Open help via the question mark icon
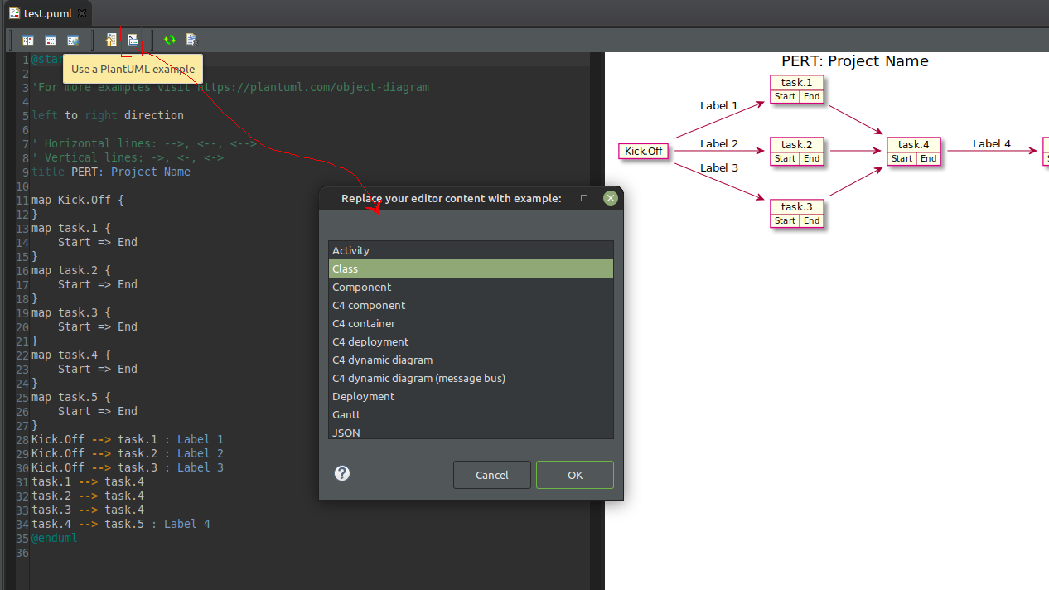 click(x=341, y=473)
